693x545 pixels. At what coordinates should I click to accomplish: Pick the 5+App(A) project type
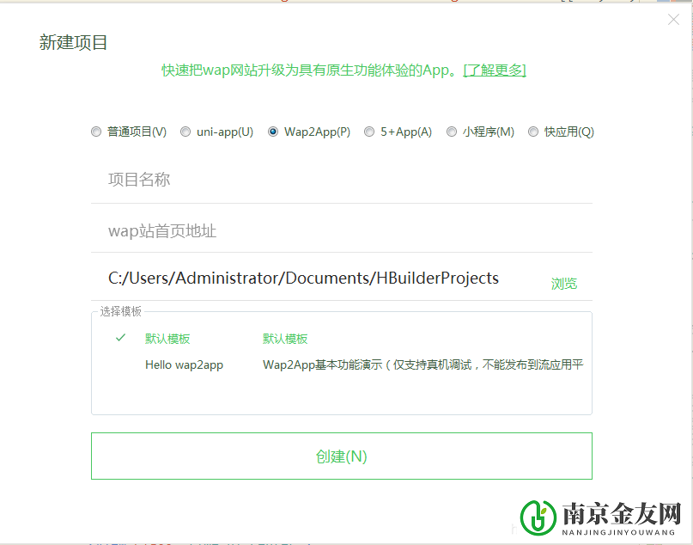(369, 132)
